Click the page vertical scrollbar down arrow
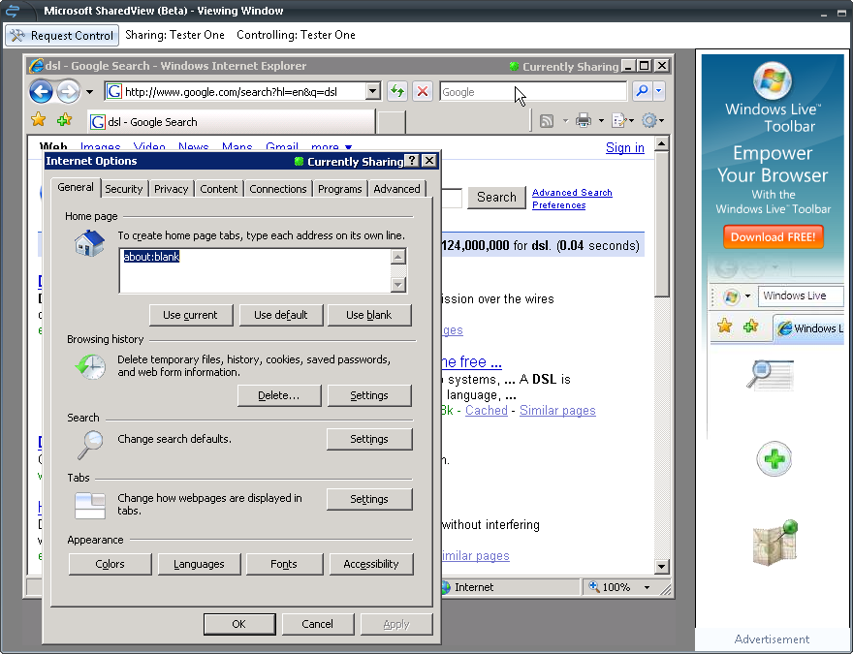 coord(661,566)
